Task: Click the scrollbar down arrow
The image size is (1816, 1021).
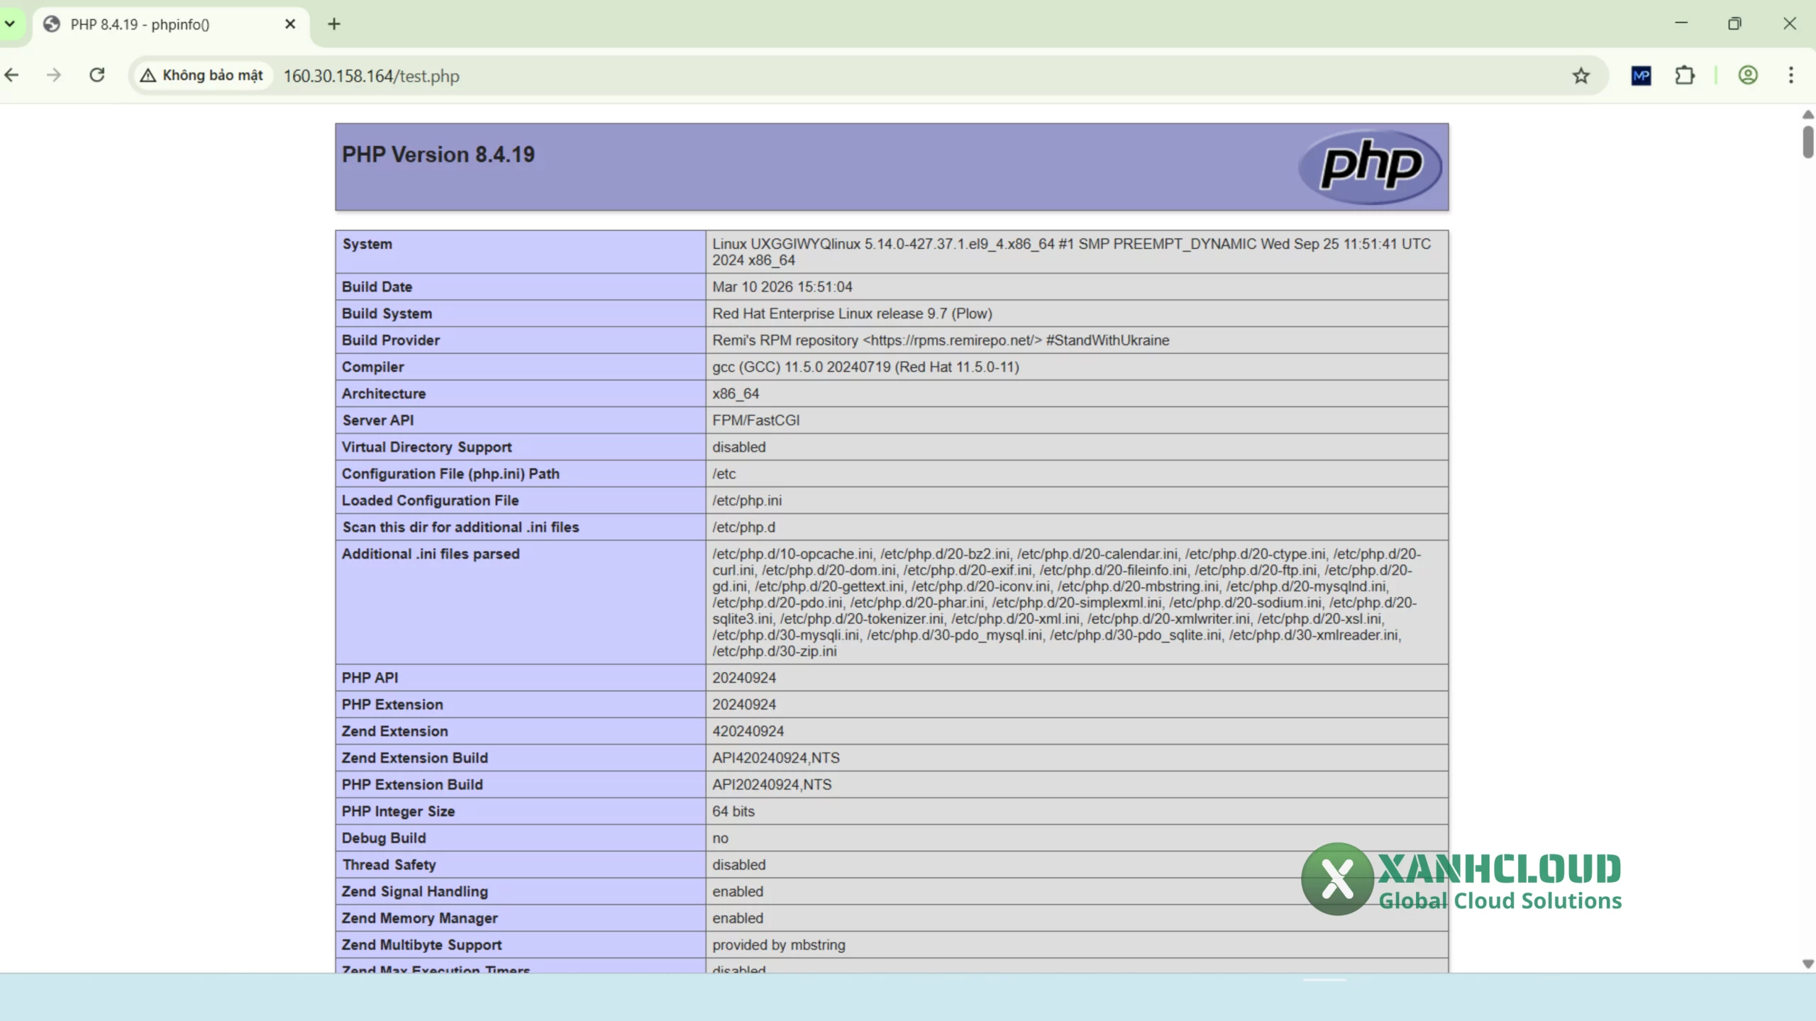Action: 1807,963
